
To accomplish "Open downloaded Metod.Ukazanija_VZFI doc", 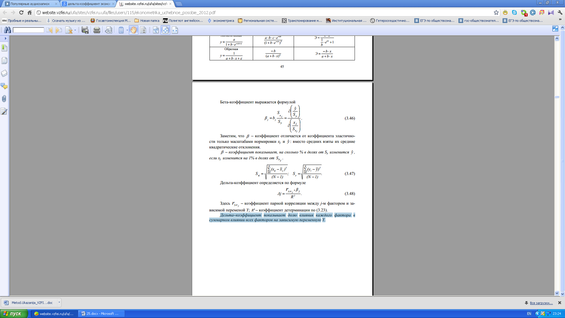I will click(29, 302).
